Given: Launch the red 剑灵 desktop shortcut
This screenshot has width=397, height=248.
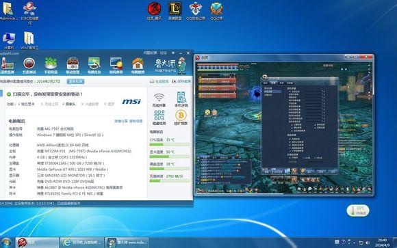Looking at the screenshot, I should tap(155, 11).
